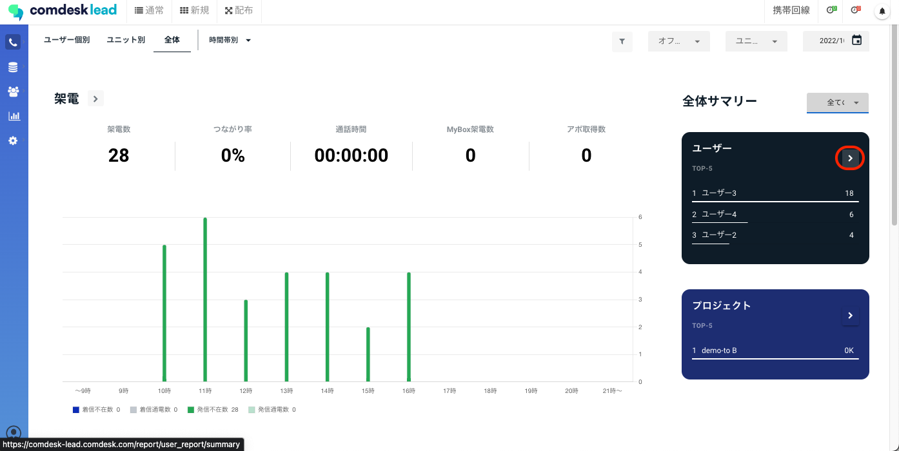Expand the 全体サマリー 全て dropdown
Screen dimensions: 899x451
tap(837, 102)
